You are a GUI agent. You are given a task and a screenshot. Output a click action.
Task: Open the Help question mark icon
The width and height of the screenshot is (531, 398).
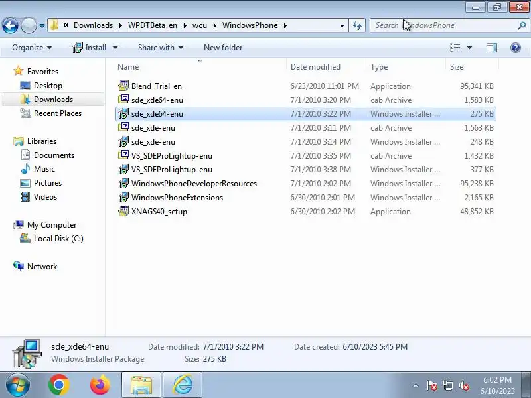point(516,48)
